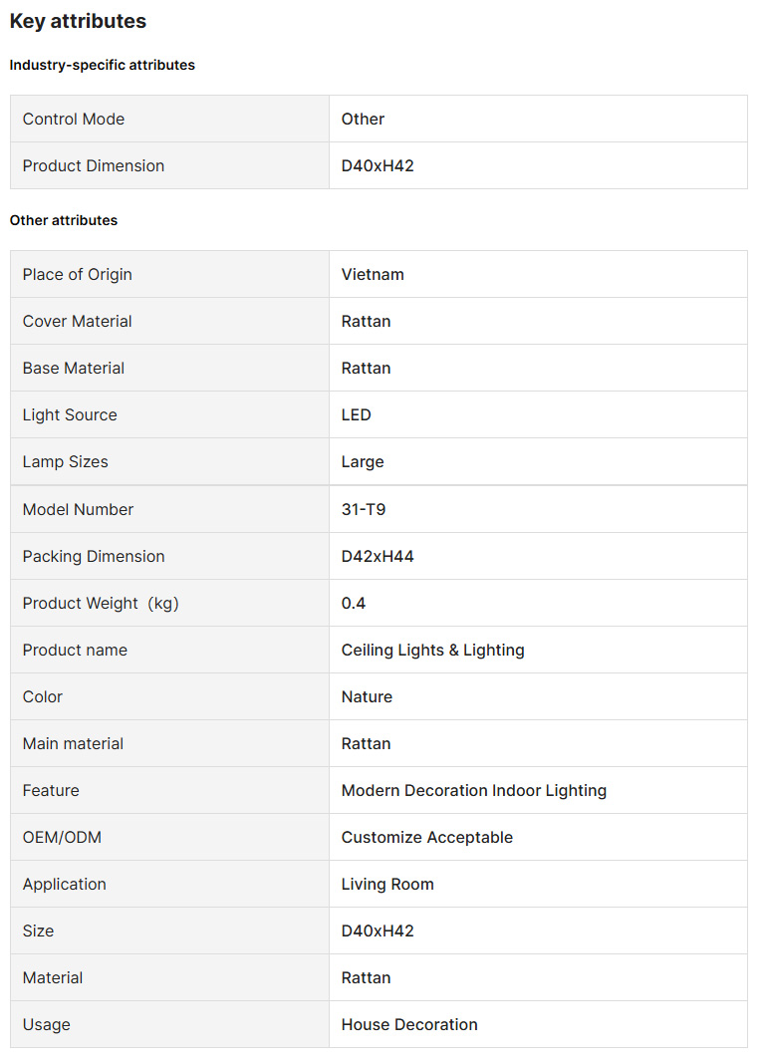The width and height of the screenshot is (766, 1063).
Task: Select the LED Light Source value
Action: coord(356,414)
